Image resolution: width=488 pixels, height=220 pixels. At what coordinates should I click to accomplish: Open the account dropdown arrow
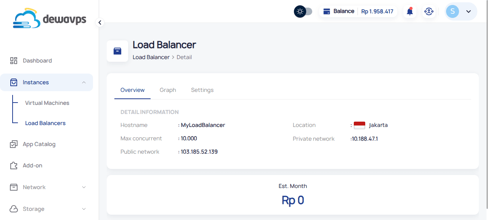pos(469,11)
